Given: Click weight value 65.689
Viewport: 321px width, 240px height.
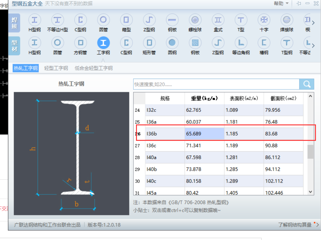Looking at the screenshot, I should point(205,134).
